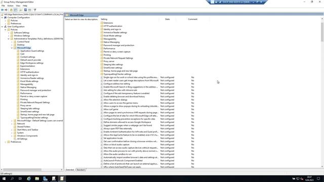Image resolution: width=324 pixels, height=182 pixels.
Task: Open the File menu
Action: point(3,6)
